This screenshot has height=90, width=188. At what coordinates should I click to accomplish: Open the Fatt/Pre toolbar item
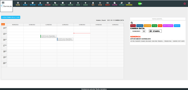tap(115, 4)
